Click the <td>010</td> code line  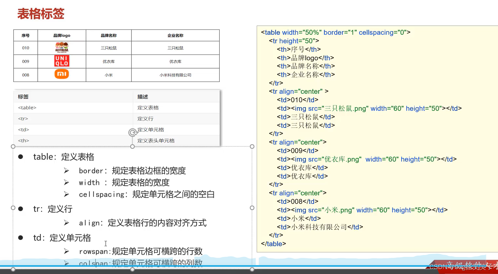(x=298, y=100)
